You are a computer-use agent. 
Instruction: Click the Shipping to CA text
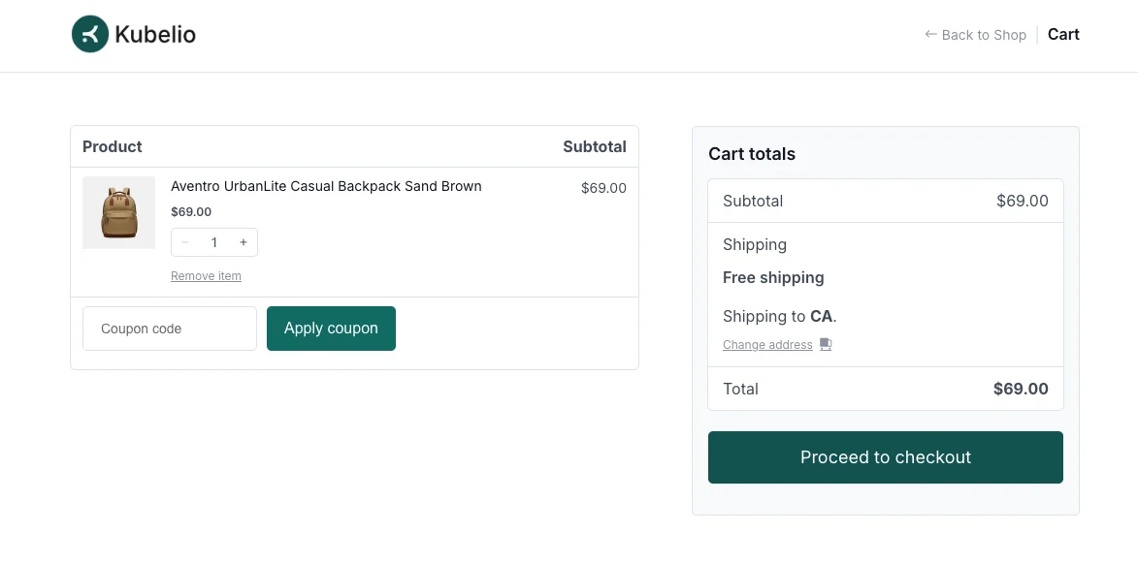click(779, 316)
